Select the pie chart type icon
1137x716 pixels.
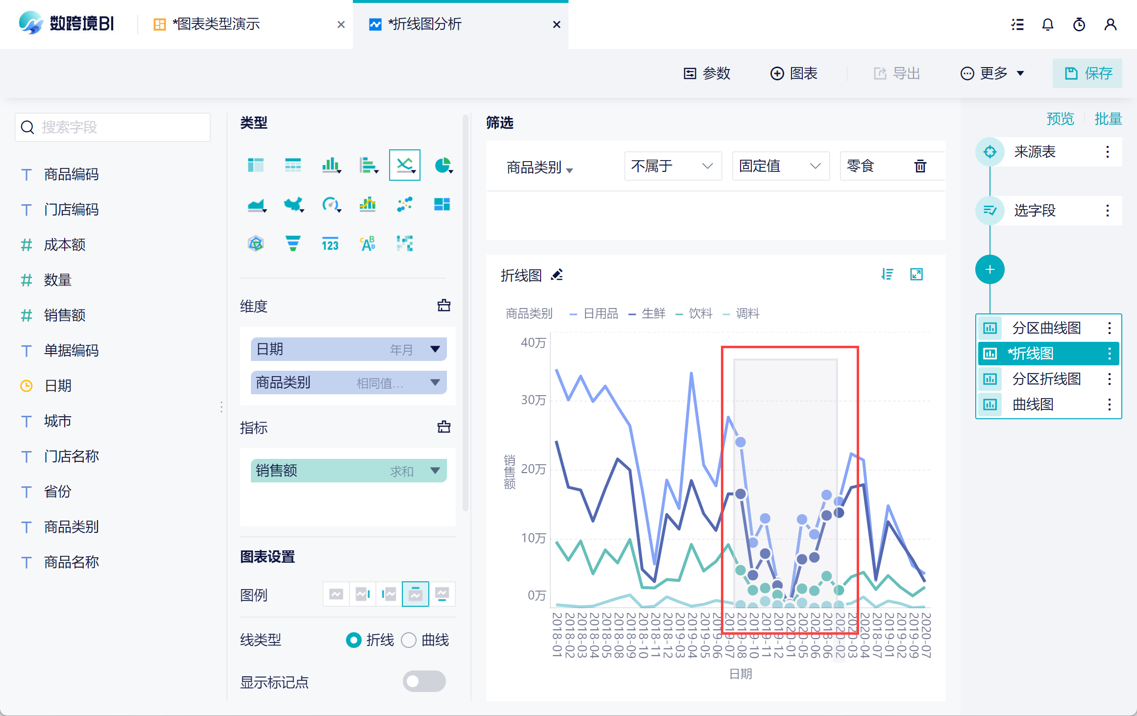click(442, 165)
